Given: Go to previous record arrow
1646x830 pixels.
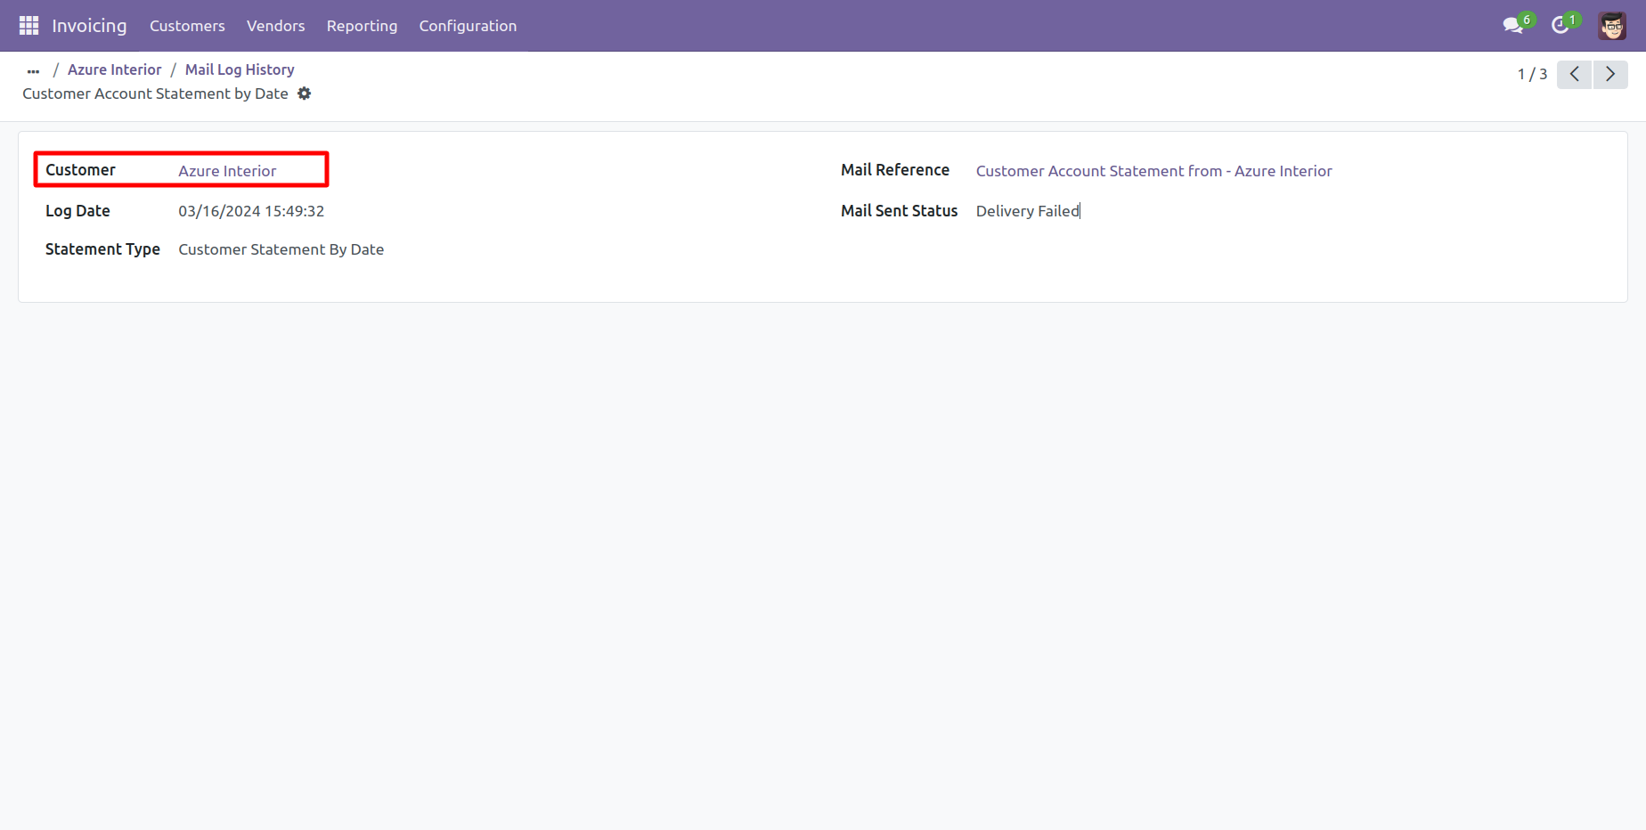Looking at the screenshot, I should click(x=1574, y=74).
